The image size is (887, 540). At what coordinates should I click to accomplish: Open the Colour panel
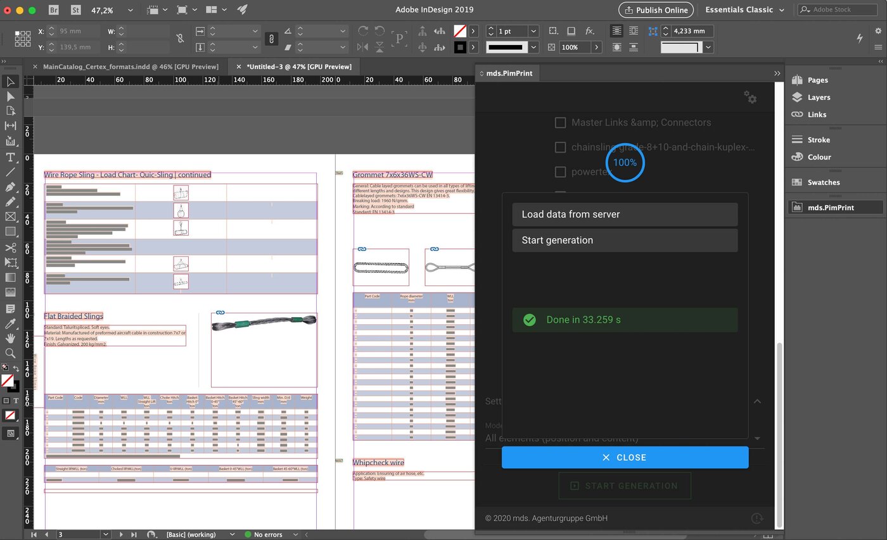coord(819,157)
